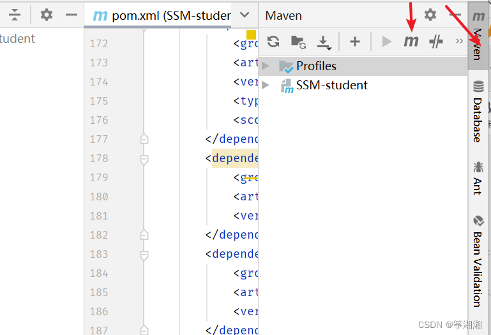The width and height of the screenshot is (491, 335).
Task: Click Download Sources and Documentation icon
Action: click(x=324, y=42)
